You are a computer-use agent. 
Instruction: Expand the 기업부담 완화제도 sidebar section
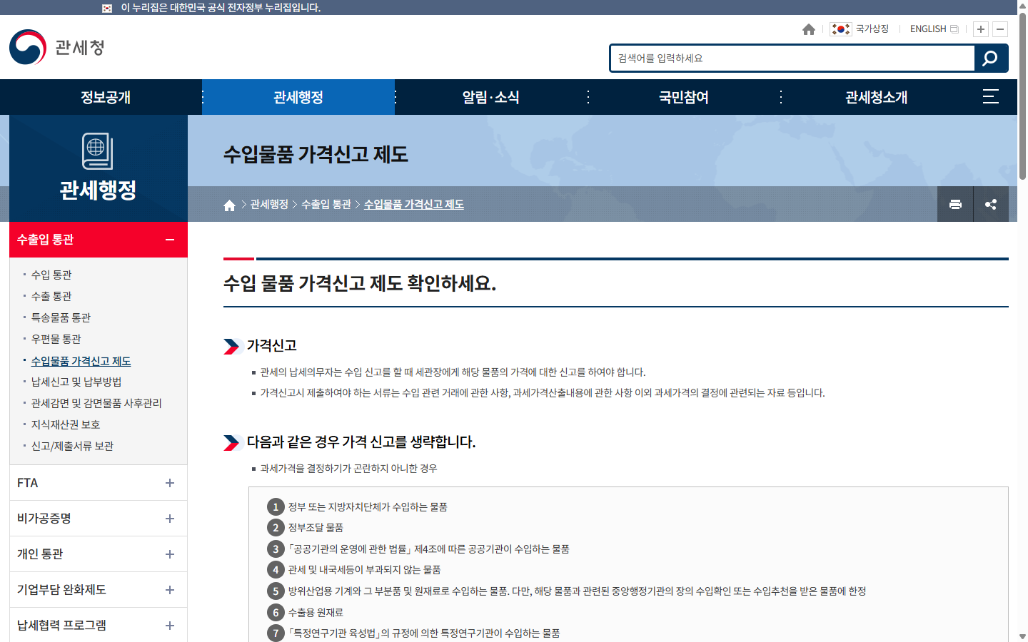[x=99, y=590]
